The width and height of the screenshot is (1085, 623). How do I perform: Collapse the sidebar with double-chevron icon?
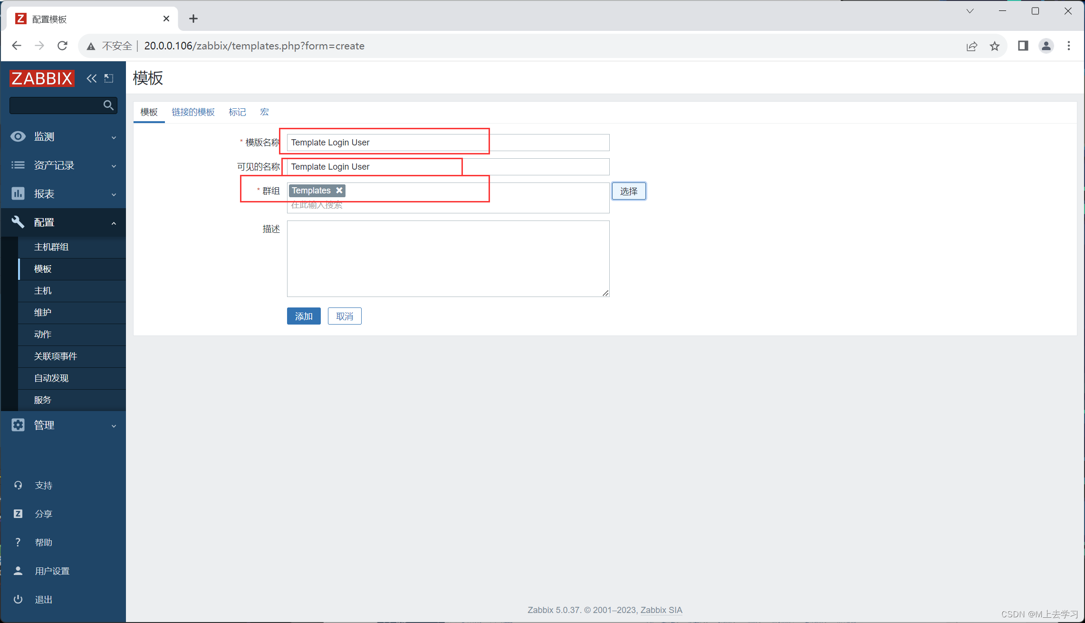tap(91, 78)
